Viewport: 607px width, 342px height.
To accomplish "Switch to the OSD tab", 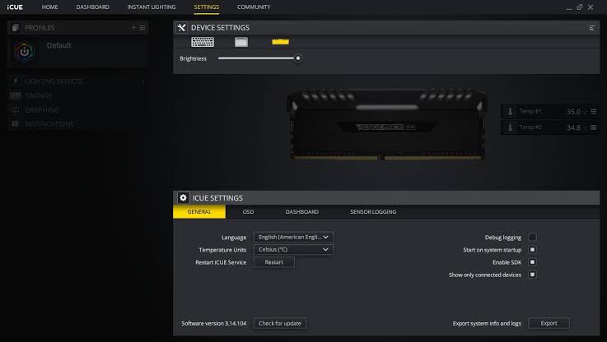I will (x=248, y=212).
